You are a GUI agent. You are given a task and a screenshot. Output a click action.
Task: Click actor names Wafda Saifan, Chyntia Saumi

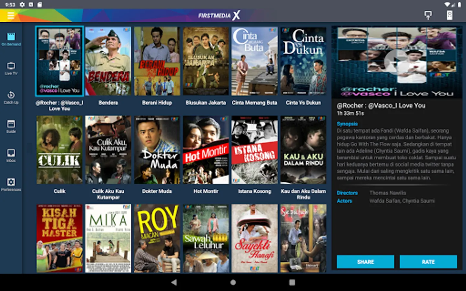(x=402, y=201)
